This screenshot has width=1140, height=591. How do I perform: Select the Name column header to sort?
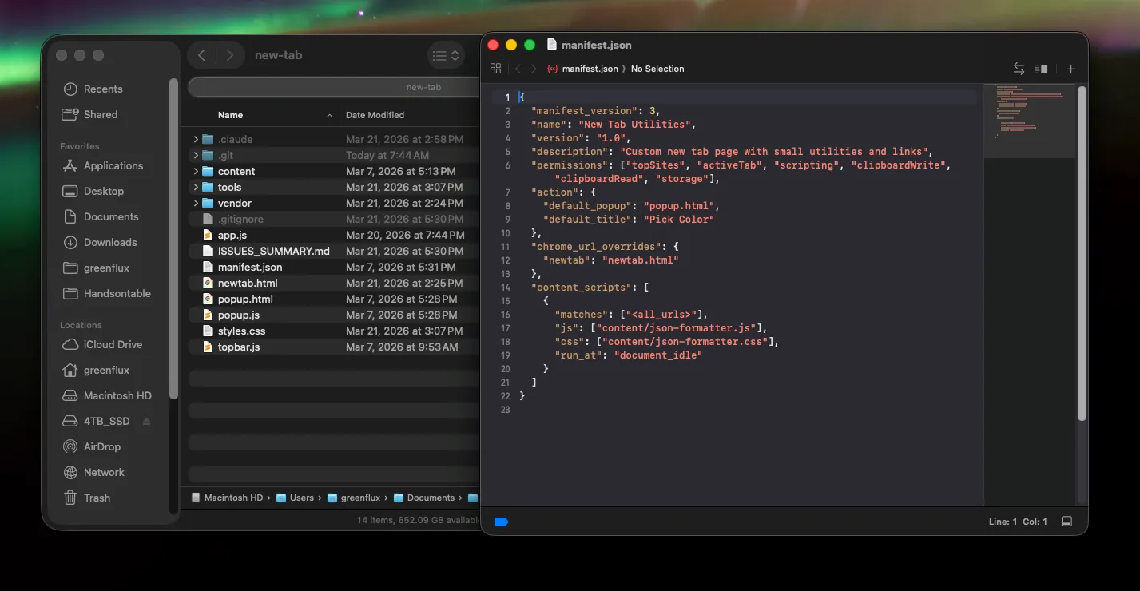(x=230, y=114)
